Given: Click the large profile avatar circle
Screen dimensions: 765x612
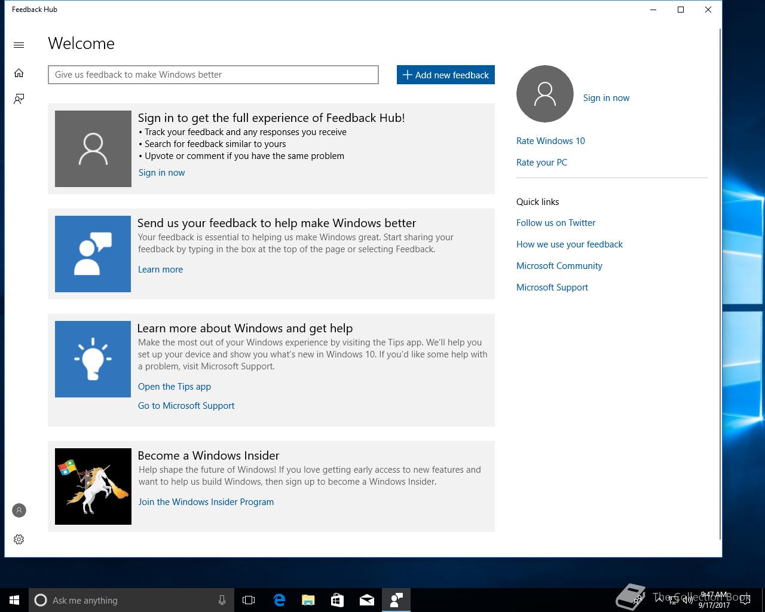Looking at the screenshot, I should (x=545, y=94).
